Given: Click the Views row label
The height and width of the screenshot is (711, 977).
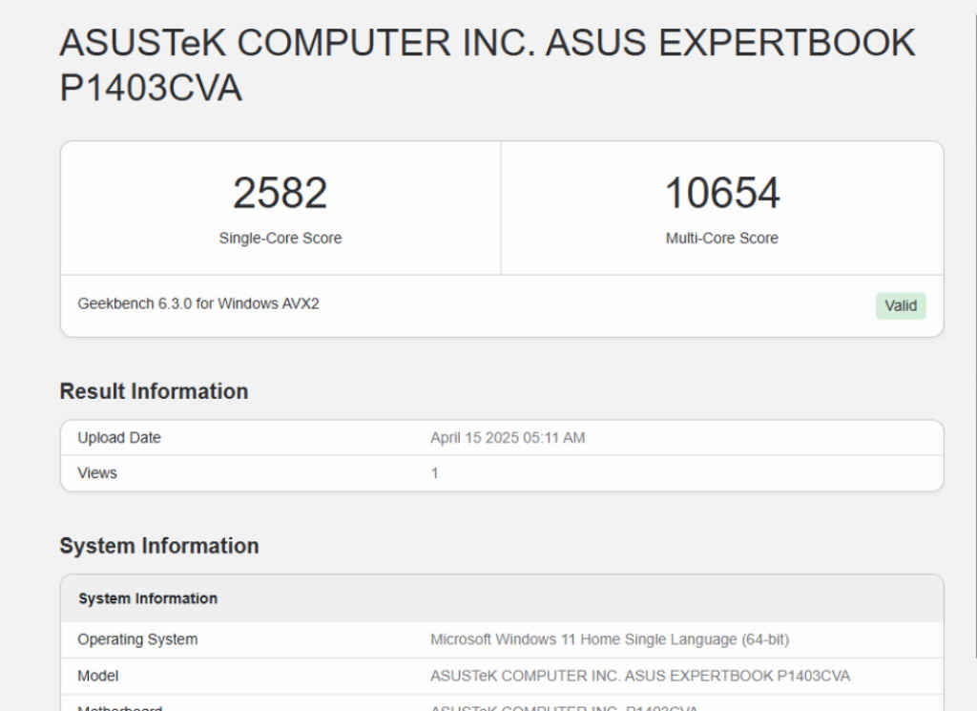Looking at the screenshot, I should point(97,473).
